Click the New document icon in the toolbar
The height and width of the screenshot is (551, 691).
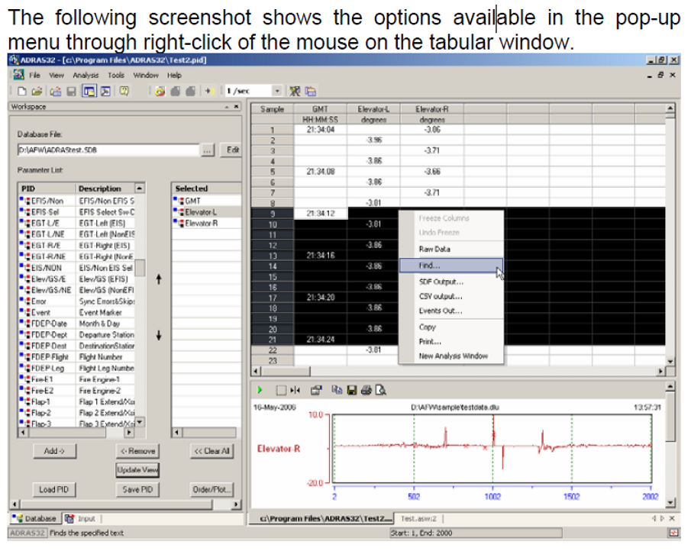pos(21,91)
